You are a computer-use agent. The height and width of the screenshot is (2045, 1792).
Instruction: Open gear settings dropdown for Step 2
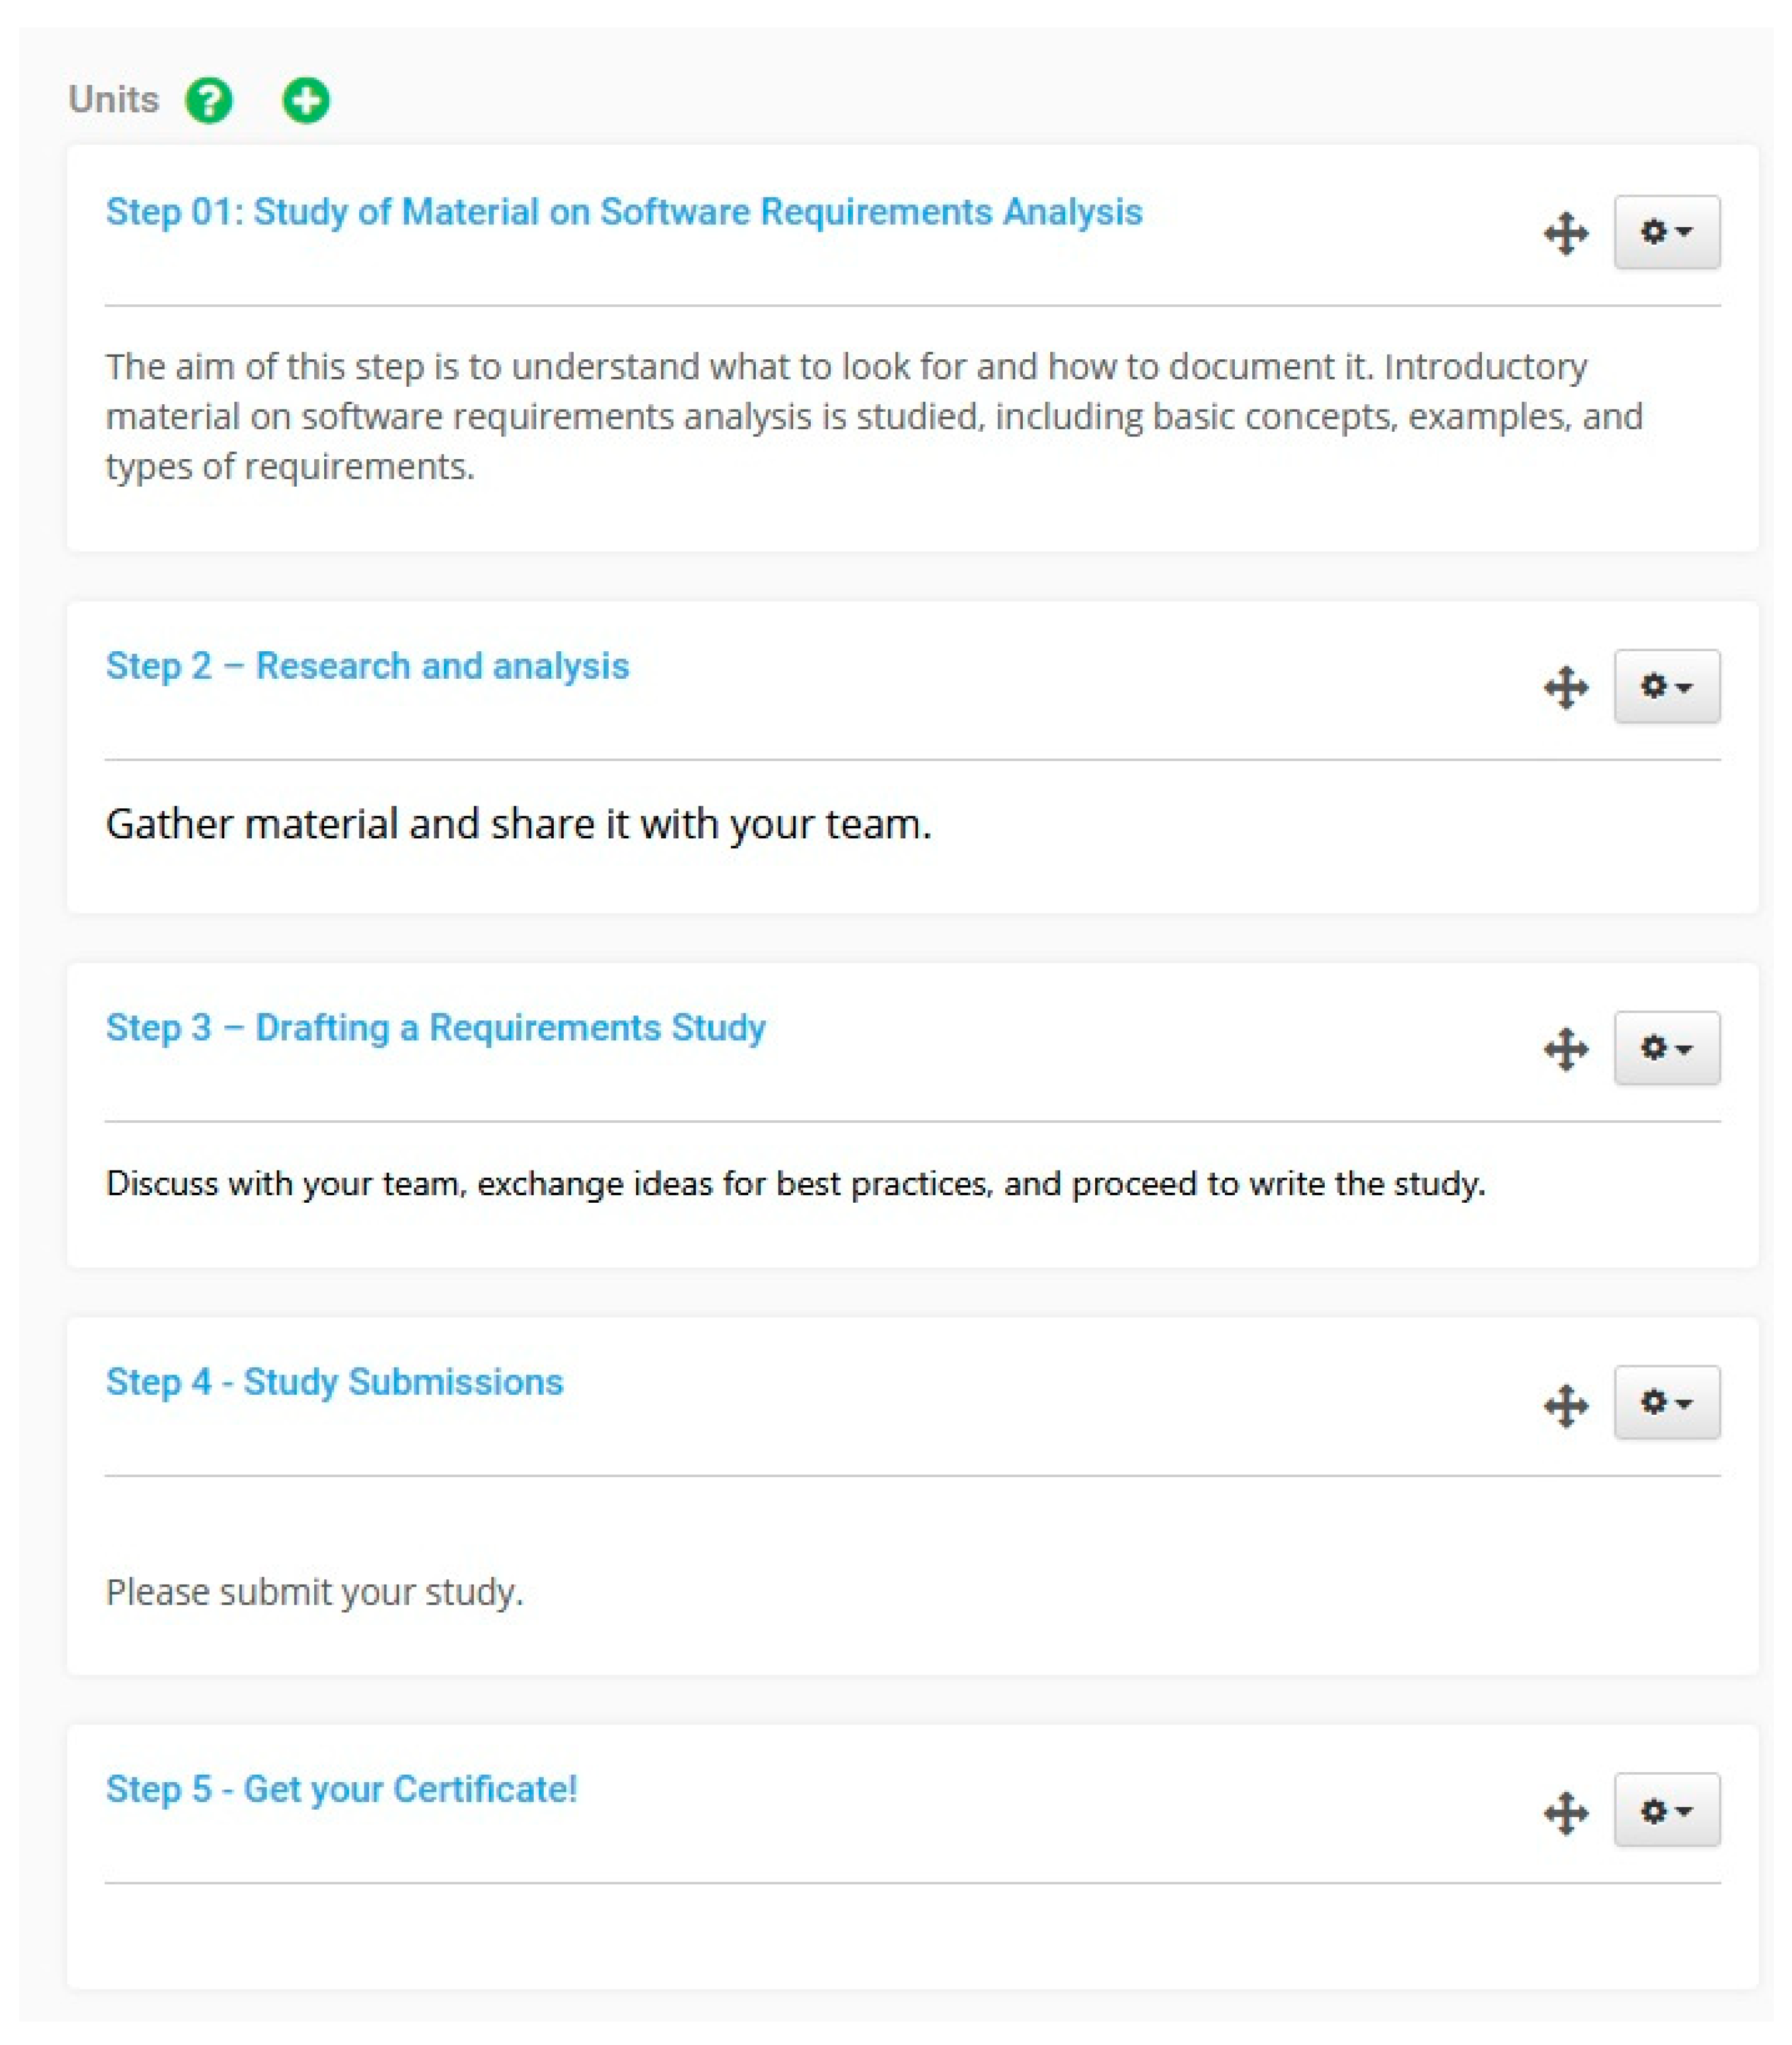coord(1666,686)
